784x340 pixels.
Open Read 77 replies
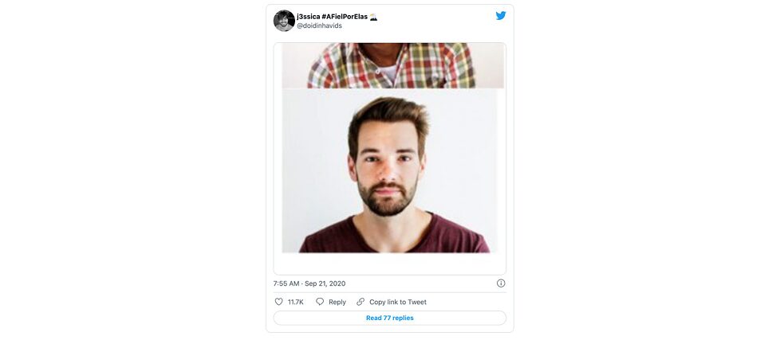pos(389,318)
